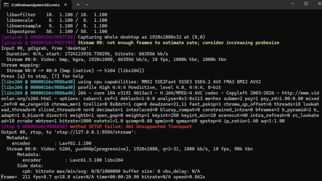The height and width of the screenshot is (181, 322).
Task: Expand the new tab profile dropdown
Action: point(87,5)
